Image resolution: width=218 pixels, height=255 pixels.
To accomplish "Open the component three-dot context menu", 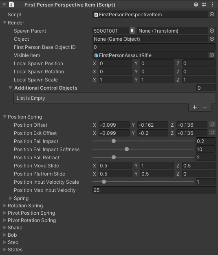I will pos(212,4).
